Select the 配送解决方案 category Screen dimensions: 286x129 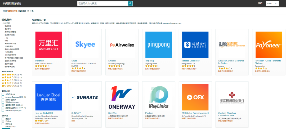tap(10, 35)
